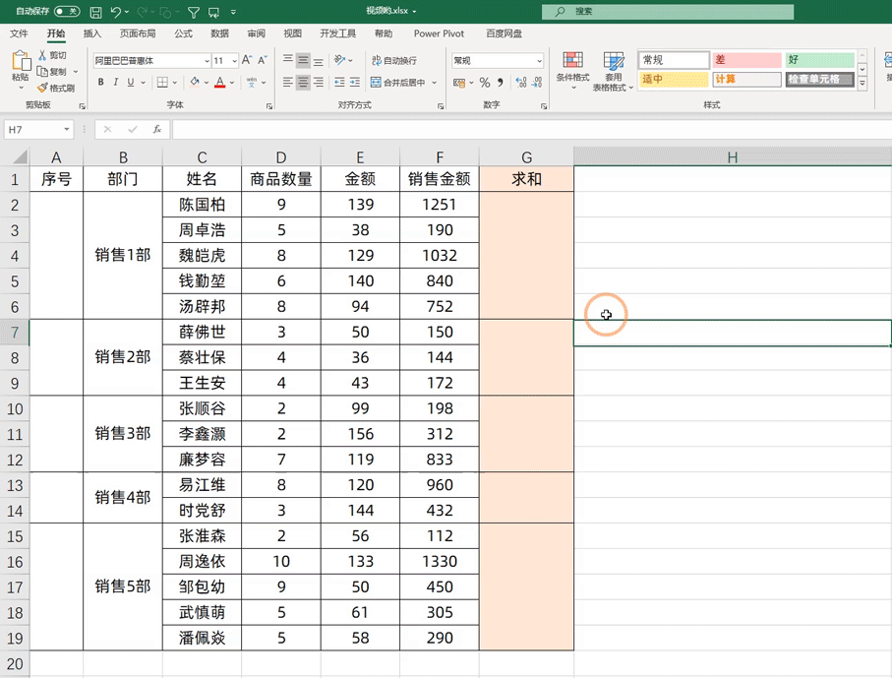Click into the formula bar
Screen dimensions: 892x678
(532, 129)
